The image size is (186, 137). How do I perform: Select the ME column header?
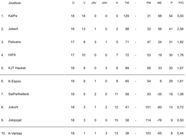[x=159, y=2]
